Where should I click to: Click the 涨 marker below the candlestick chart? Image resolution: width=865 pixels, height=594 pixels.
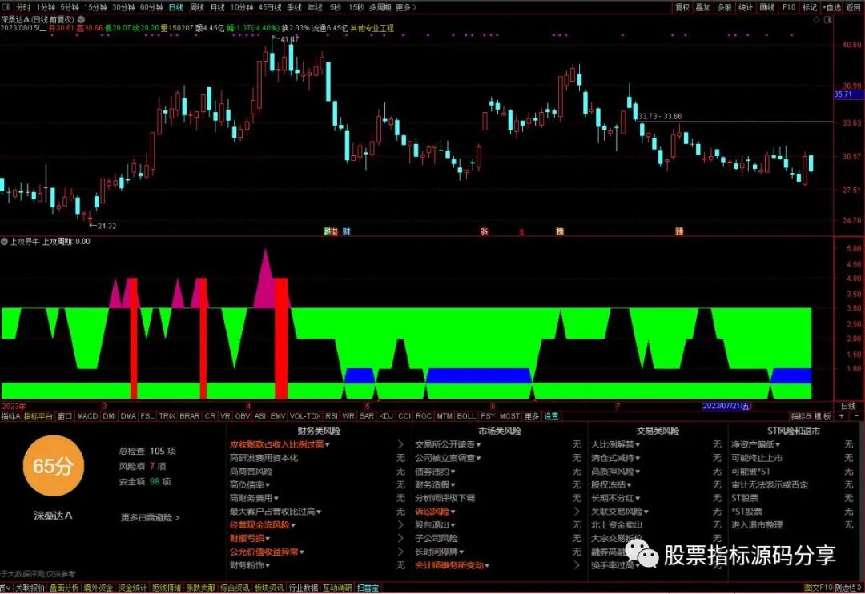(x=485, y=231)
